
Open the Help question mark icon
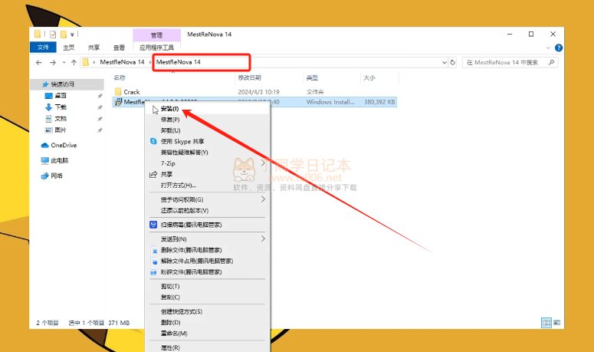coord(559,48)
